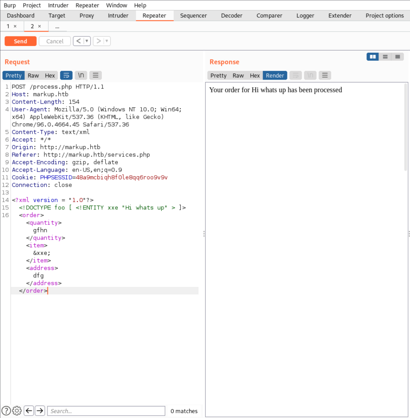
Task: Click the Referer header line
Action: click(x=81, y=155)
